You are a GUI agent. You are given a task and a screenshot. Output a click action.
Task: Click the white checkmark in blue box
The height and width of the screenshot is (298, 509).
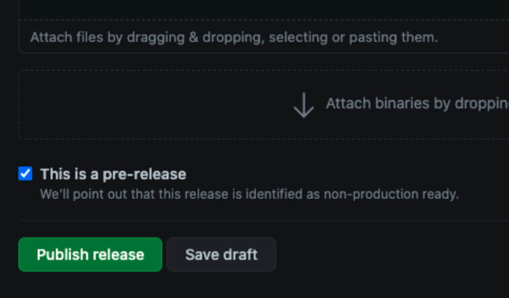pos(25,173)
